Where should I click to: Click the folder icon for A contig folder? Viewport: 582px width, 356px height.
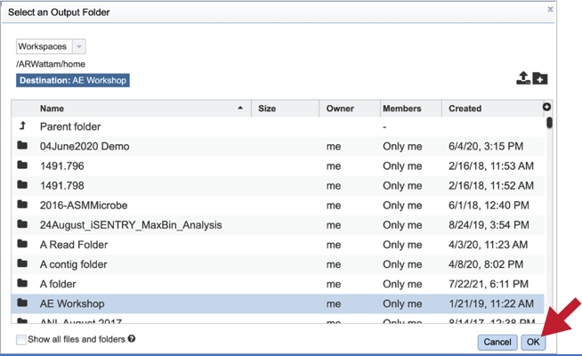pyautogui.click(x=22, y=263)
